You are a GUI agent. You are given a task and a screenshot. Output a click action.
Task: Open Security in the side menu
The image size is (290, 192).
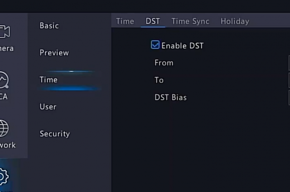55,134
